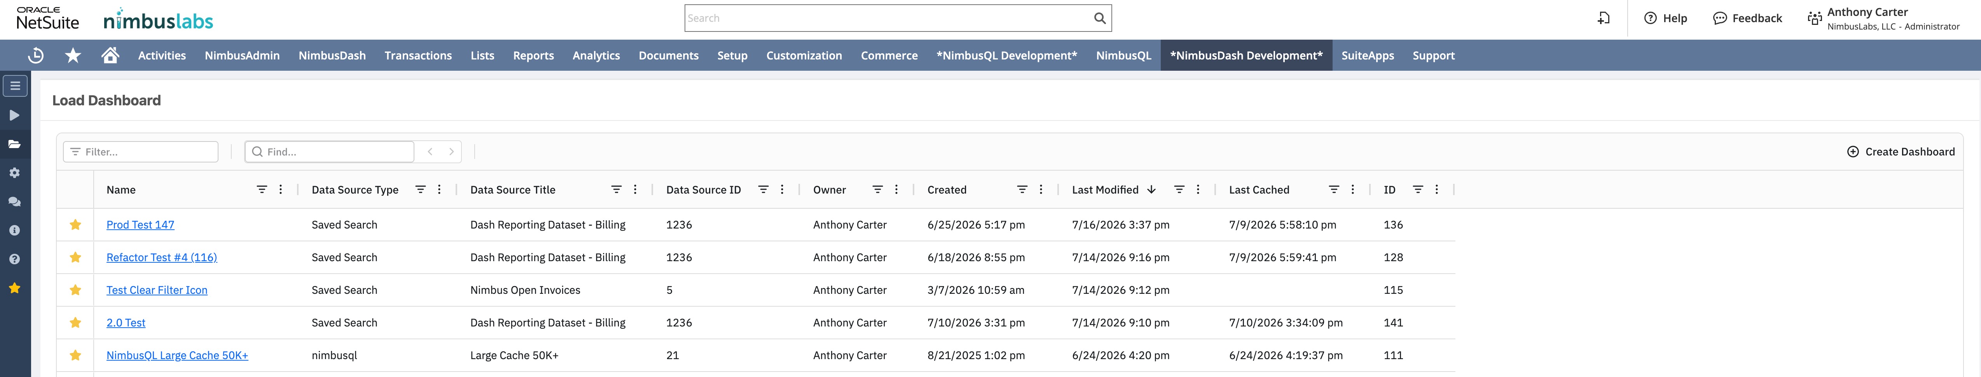Click the global search magnifier icon

[1100, 19]
